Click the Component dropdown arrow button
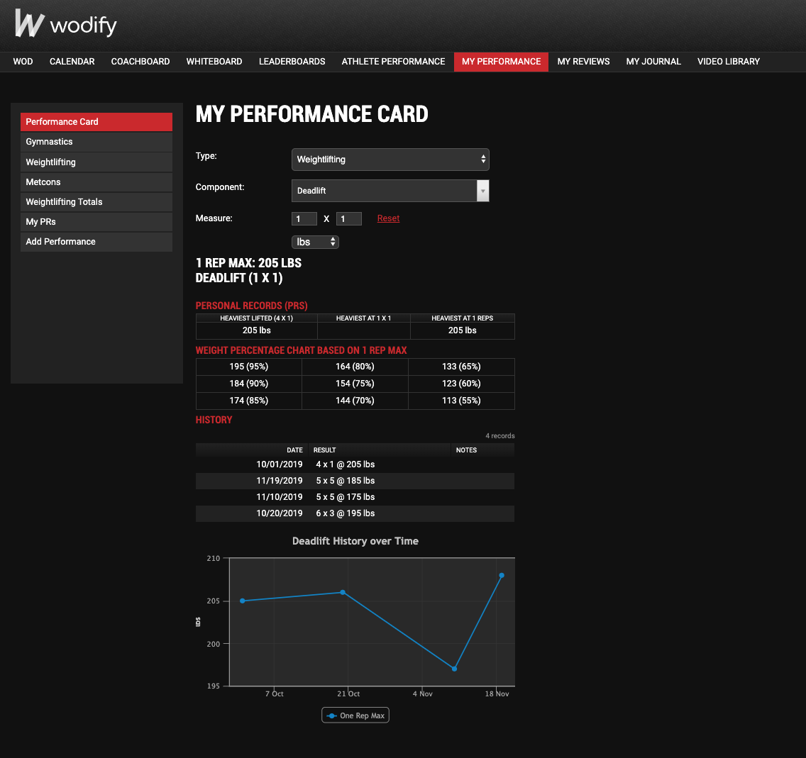This screenshot has width=806, height=758. [482, 191]
